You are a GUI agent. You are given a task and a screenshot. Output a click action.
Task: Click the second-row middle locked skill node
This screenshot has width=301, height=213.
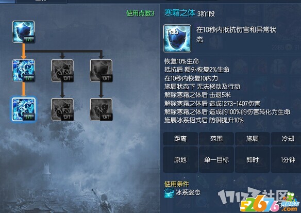point(62,71)
